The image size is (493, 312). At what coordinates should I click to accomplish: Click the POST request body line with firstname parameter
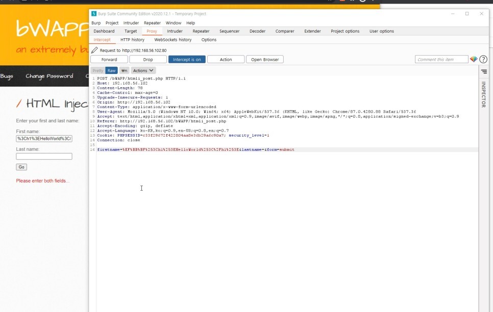click(195, 149)
